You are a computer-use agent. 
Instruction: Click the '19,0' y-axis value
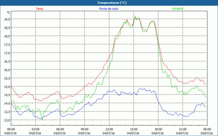7,19
